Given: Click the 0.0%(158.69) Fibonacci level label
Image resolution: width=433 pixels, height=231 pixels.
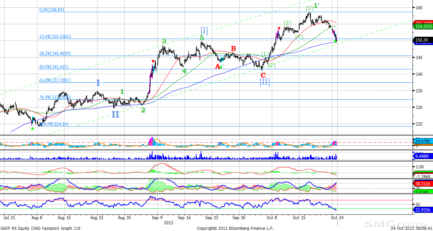Looking at the screenshot, I should pyautogui.click(x=52, y=10).
